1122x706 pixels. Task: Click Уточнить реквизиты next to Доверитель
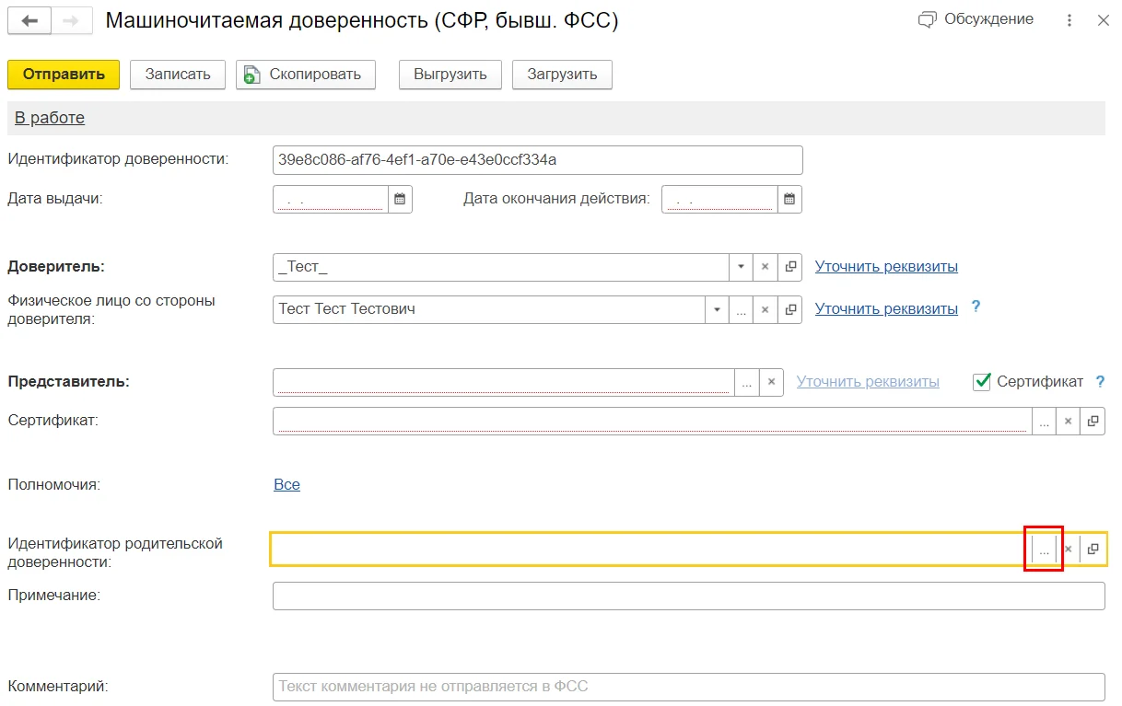point(886,267)
